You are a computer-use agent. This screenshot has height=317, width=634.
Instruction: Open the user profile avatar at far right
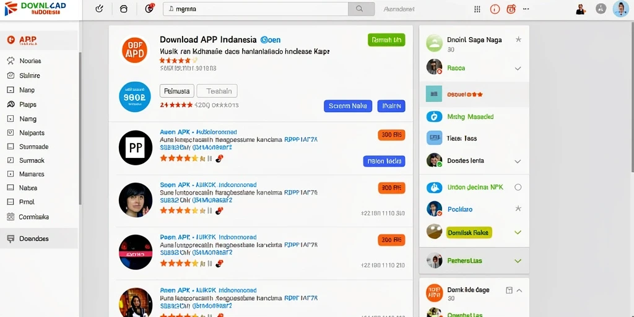[620, 9]
